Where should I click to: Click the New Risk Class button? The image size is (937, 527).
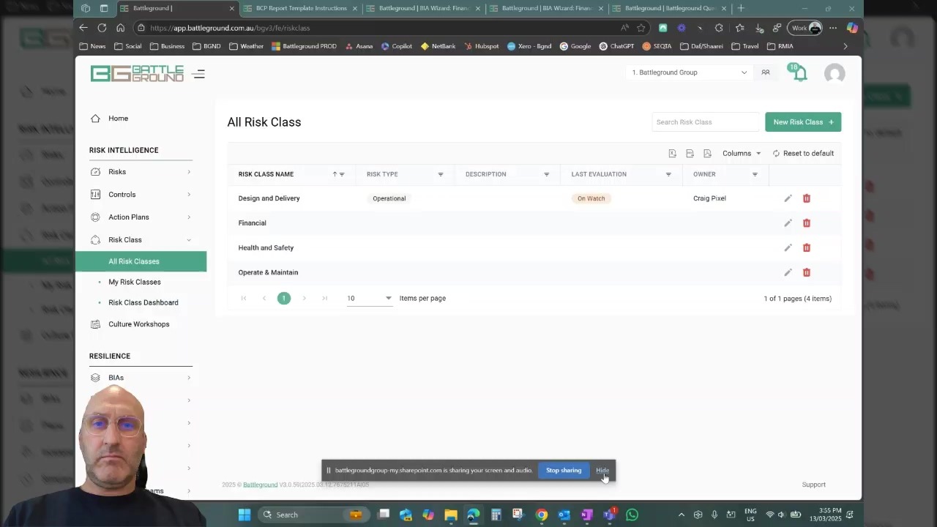tap(802, 122)
